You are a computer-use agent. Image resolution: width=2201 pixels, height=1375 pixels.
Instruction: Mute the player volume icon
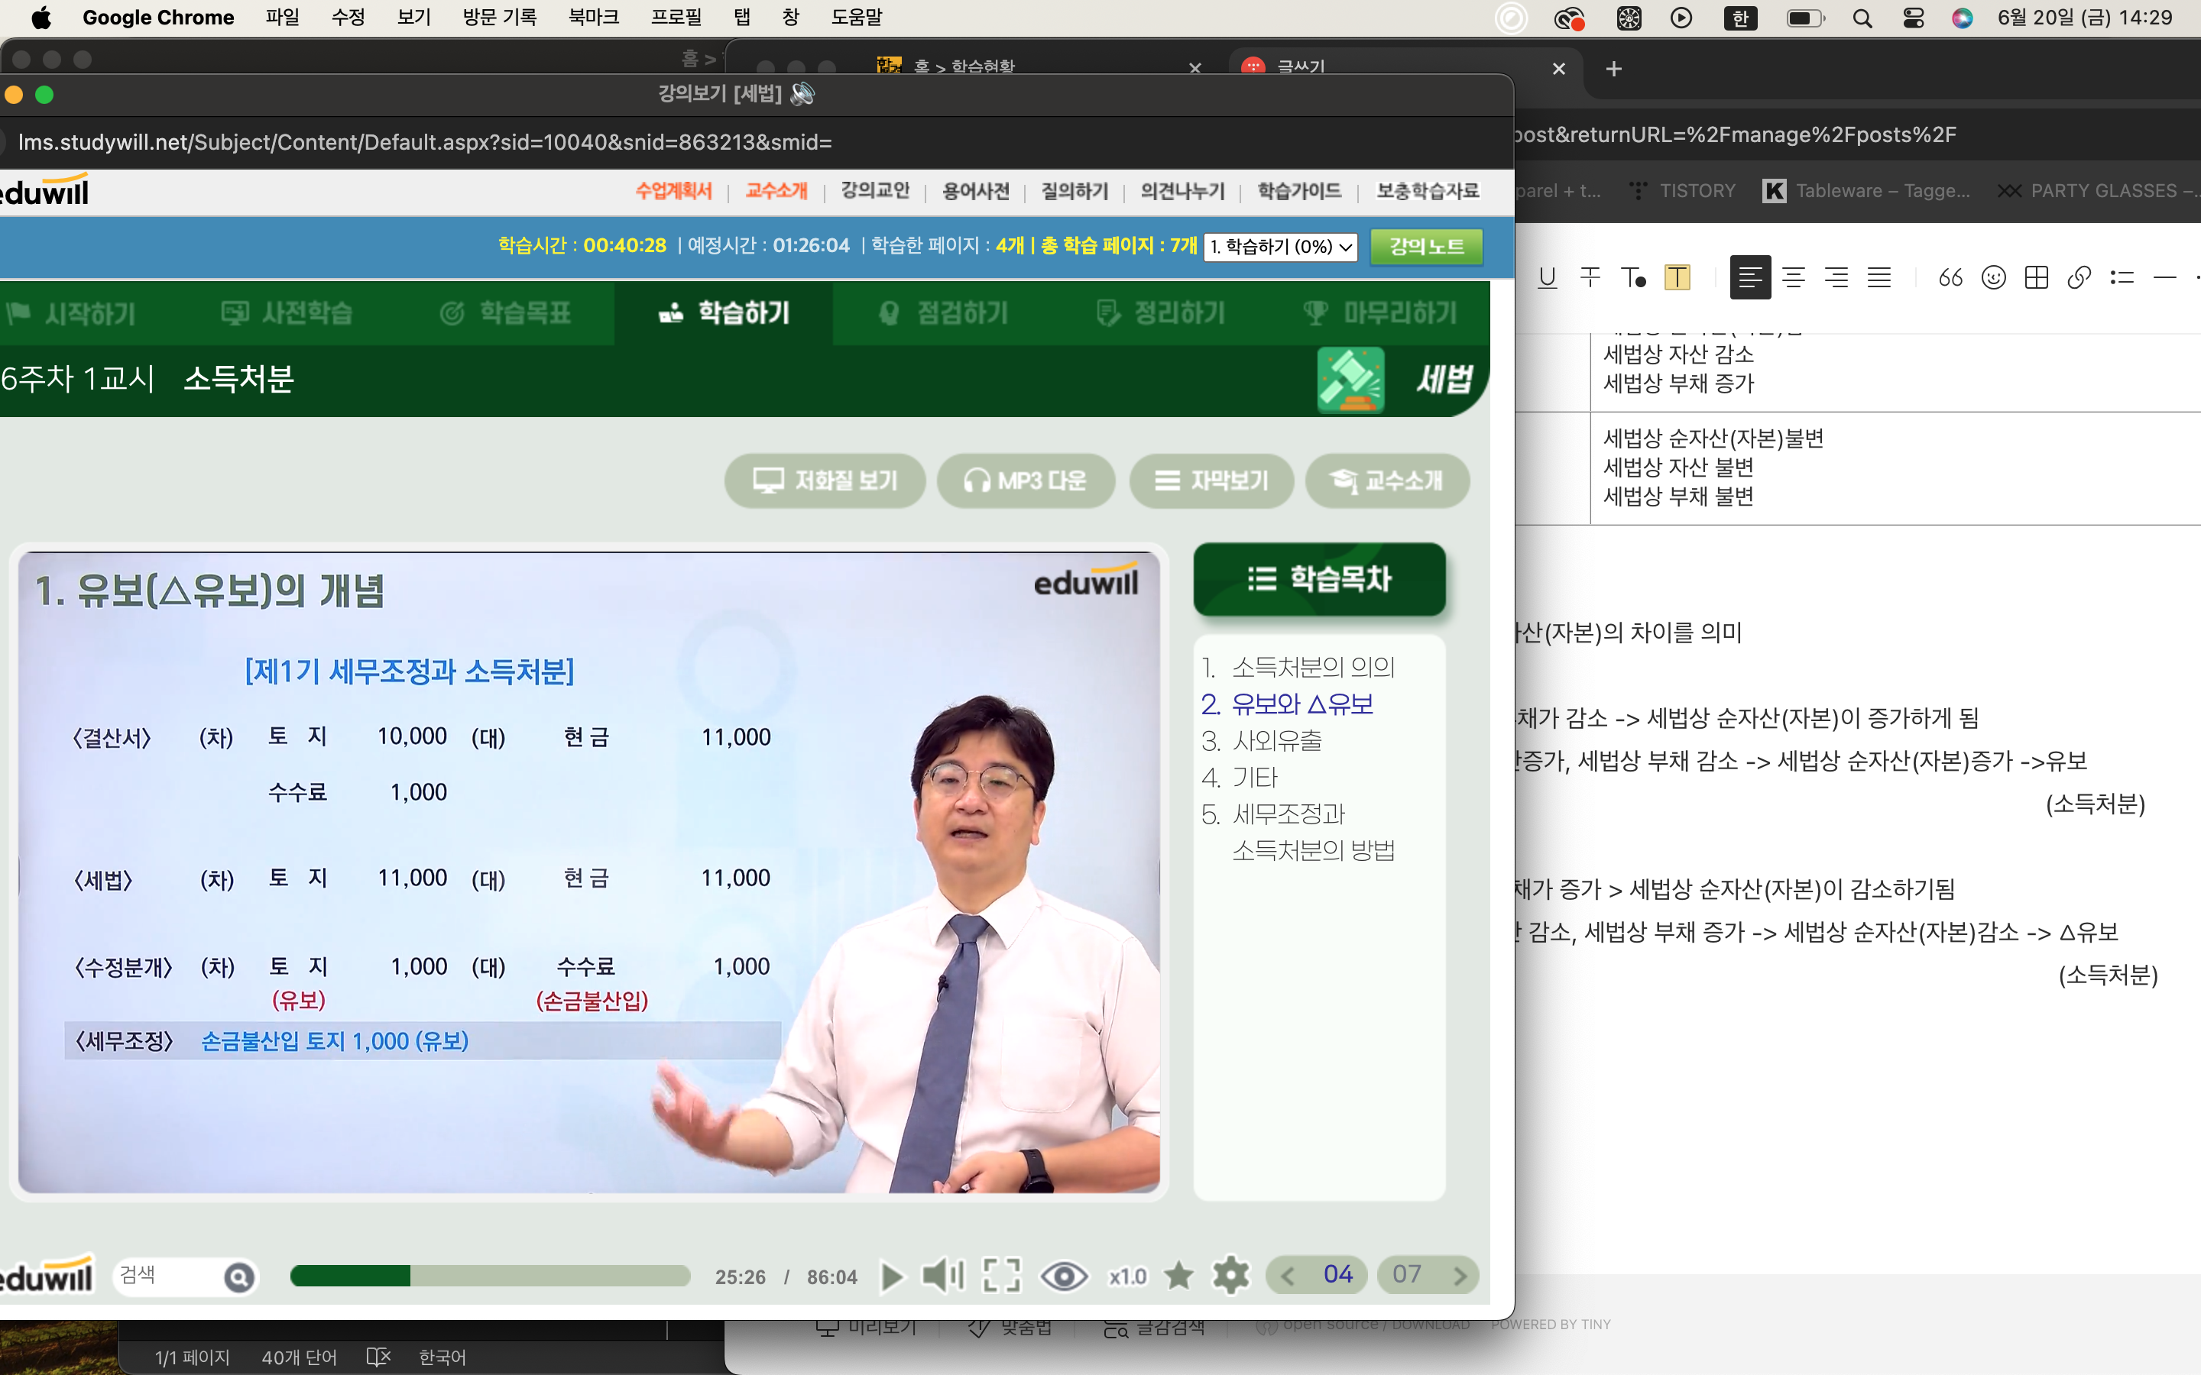(x=942, y=1276)
